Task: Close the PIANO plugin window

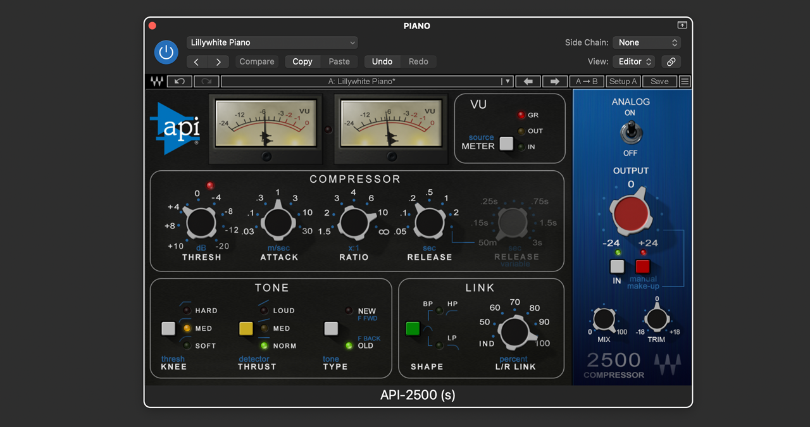Action: point(152,26)
